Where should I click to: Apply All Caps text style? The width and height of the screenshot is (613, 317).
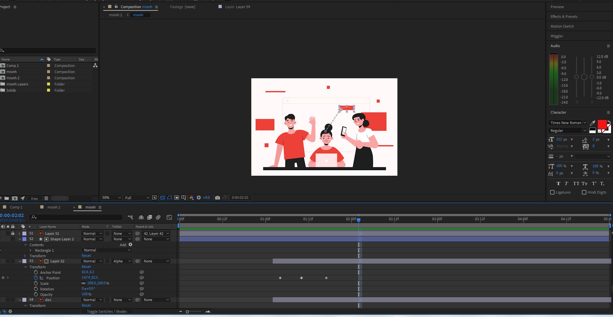click(x=576, y=184)
